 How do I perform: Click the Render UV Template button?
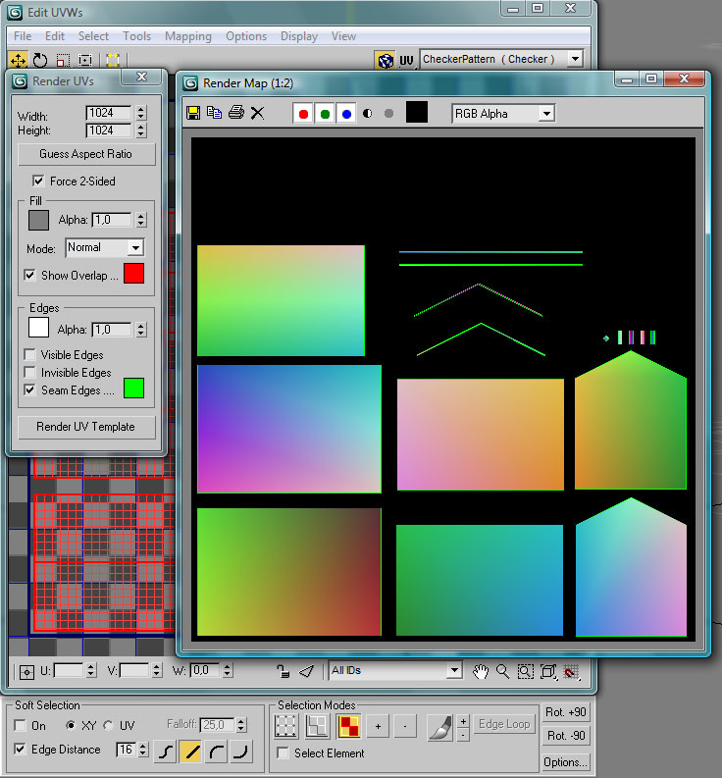pos(86,427)
